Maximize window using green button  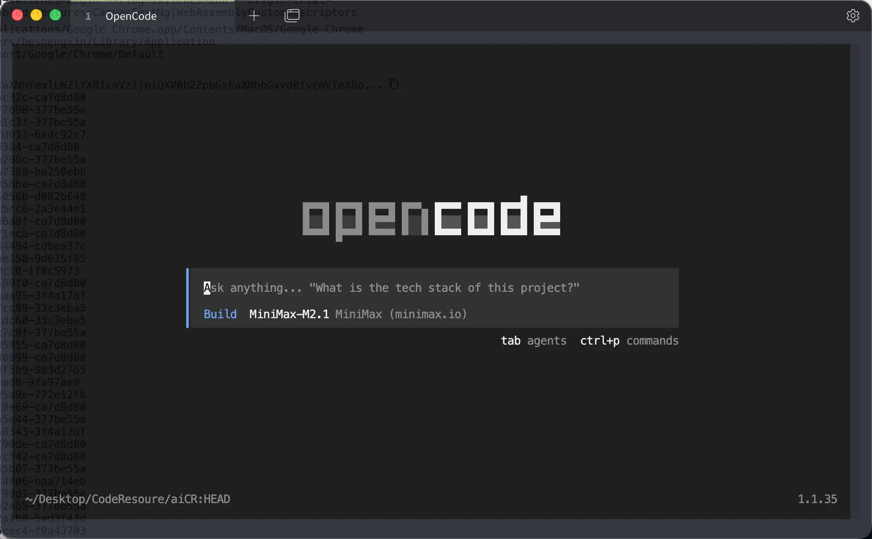(55, 15)
